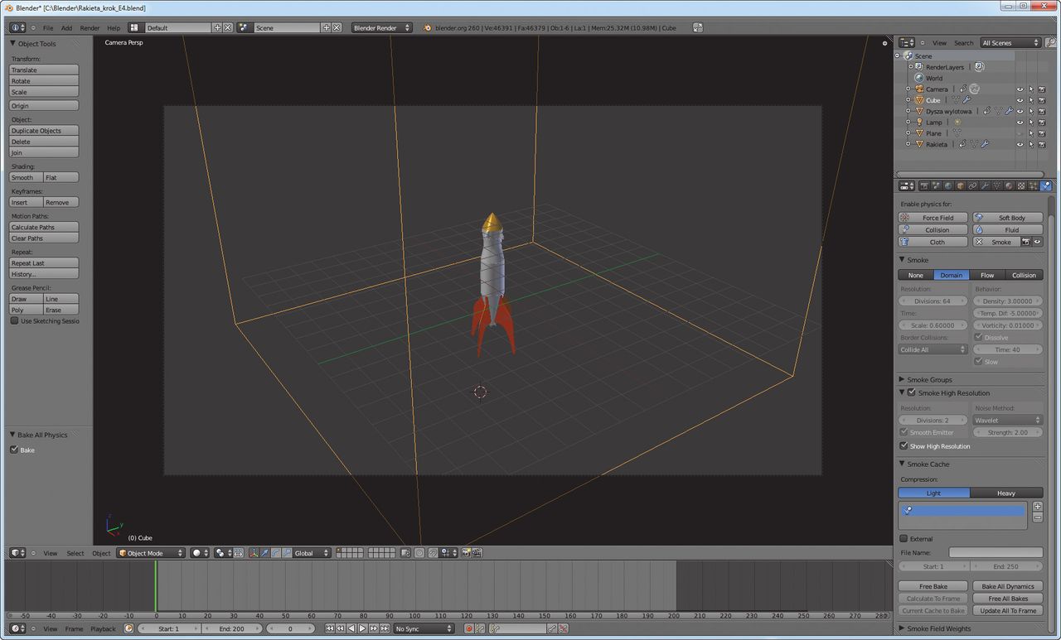Open the Render properties tab icon
This screenshot has height=640, width=1061.
click(924, 186)
